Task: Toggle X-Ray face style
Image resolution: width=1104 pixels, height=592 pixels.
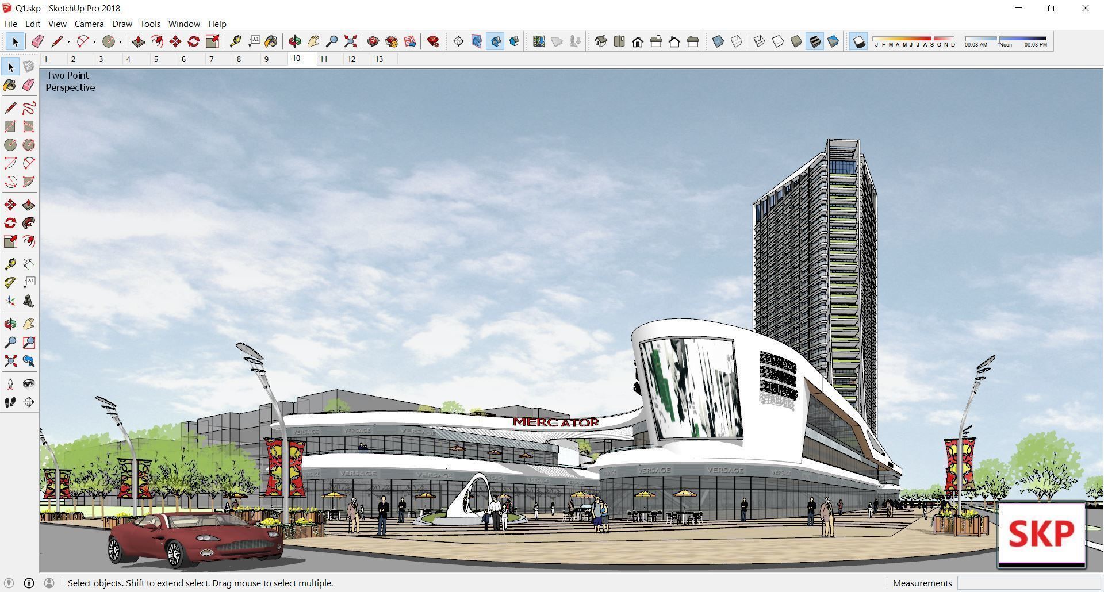Action: click(x=718, y=41)
